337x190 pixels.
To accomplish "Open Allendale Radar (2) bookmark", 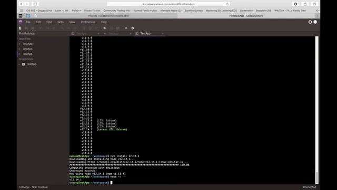I will [171, 11].
